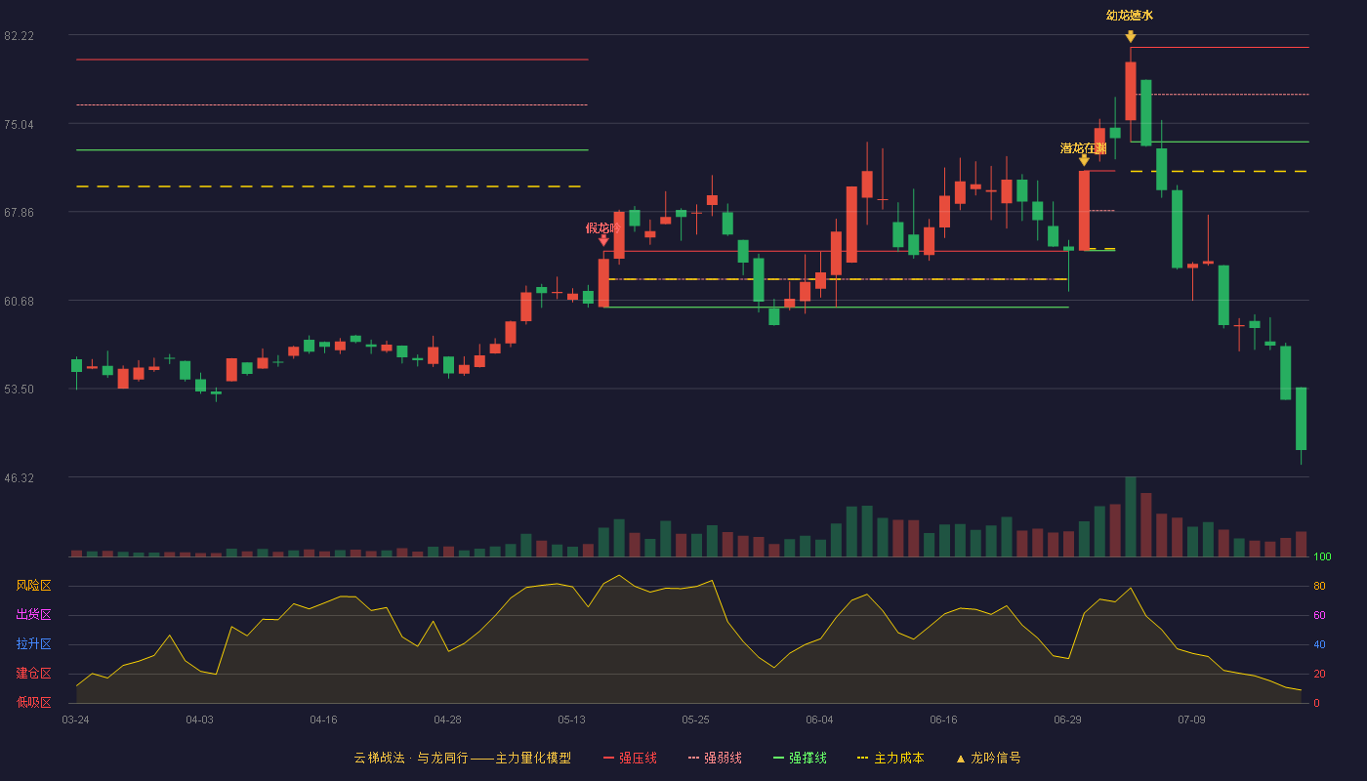Click the 风险区 zone label
Image resolution: width=1367 pixels, height=781 pixels.
click(x=34, y=586)
